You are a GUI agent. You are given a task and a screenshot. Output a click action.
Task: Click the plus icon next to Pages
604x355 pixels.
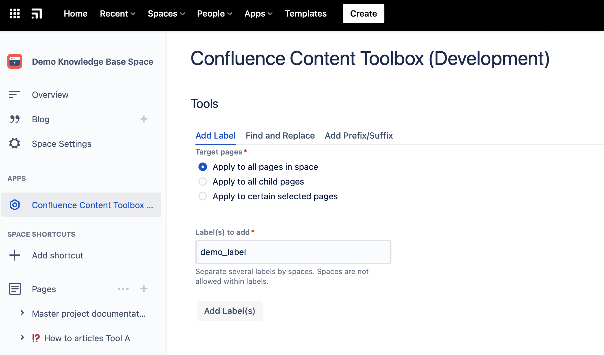(x=144, y=289)
